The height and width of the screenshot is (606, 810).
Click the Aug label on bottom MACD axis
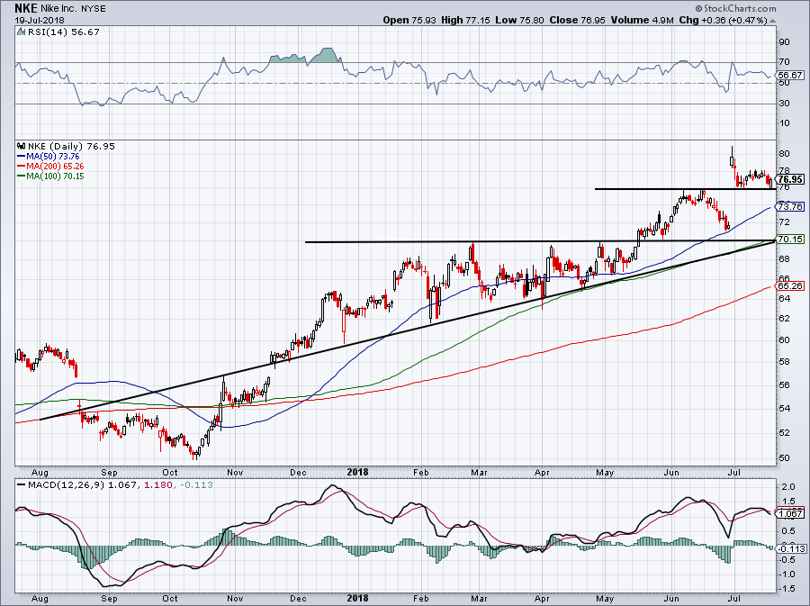pos(40,599)
